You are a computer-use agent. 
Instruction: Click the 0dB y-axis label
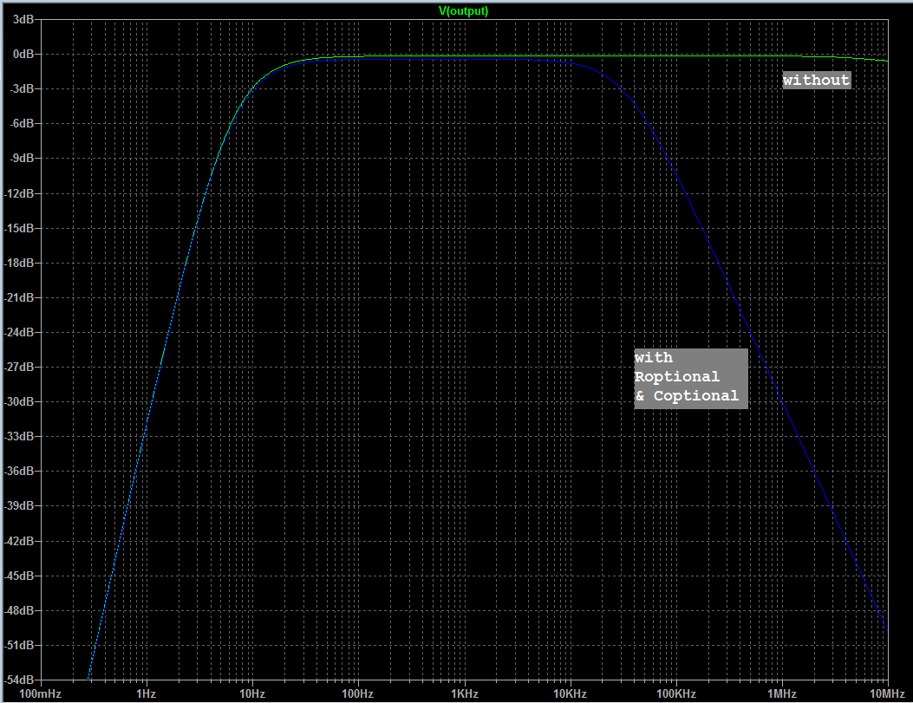click(23, 54)
